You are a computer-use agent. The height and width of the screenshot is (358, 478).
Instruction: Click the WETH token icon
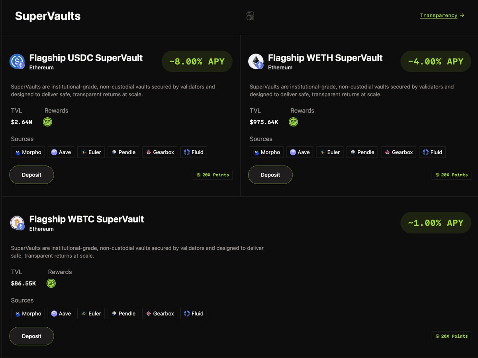[256, 61]
